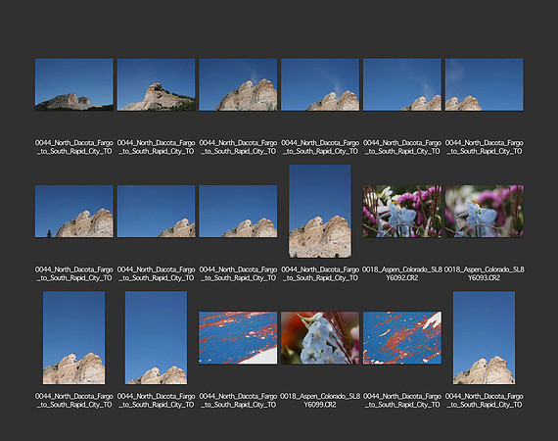Image resolution: width=558 pixels, height=441 pixels.
Task: Select the large close-up landscape mountain thumbnail with smoke plume
Action: coord(238,84)
